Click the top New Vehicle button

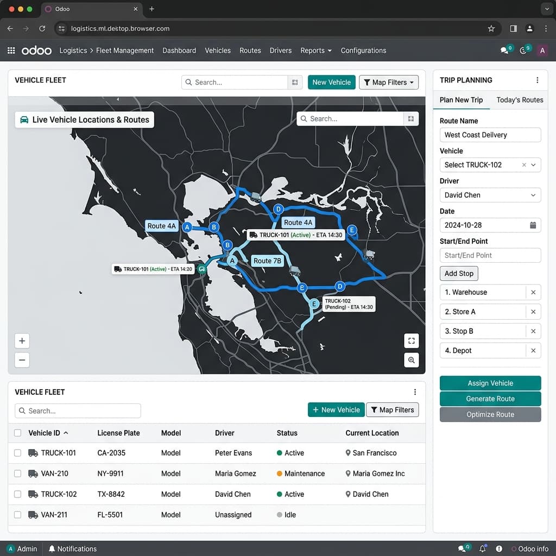coord(331,83)
